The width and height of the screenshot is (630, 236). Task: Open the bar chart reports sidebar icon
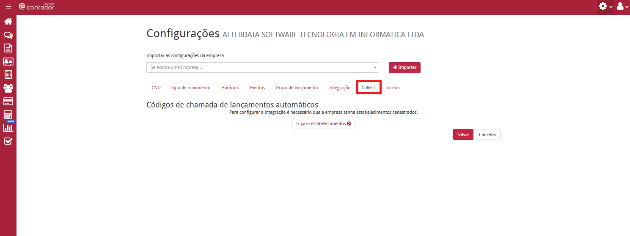pyautogui.click(x=8, y=128)
